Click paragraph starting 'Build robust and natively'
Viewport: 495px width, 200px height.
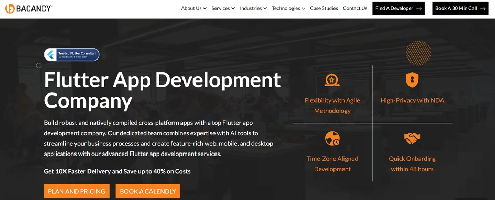(x=158, y=138)
